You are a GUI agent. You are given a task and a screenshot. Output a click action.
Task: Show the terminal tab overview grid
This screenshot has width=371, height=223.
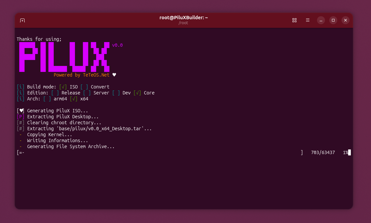click(294, 20)
